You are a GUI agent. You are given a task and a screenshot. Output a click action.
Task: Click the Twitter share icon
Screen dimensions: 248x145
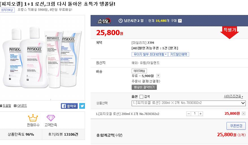point(82,106)
